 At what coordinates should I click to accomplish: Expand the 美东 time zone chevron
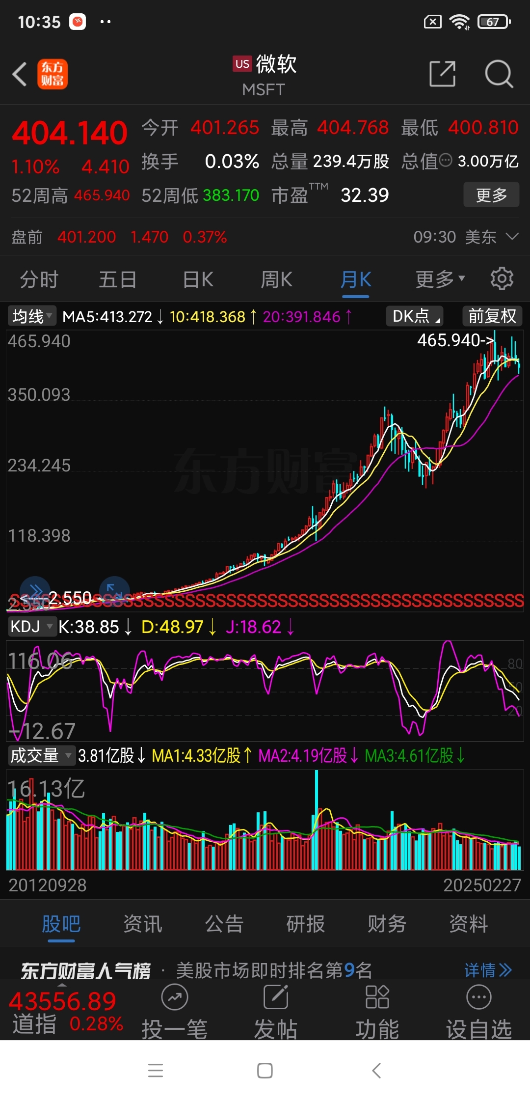(x=512, y=237)
